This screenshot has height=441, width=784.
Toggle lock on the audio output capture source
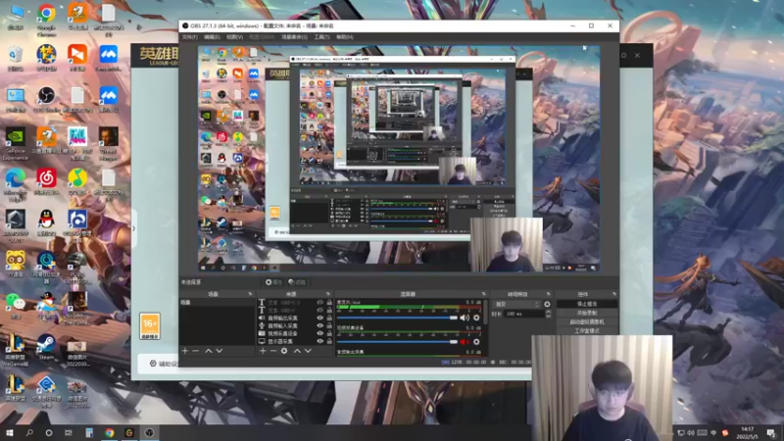[x=329, y=318]
